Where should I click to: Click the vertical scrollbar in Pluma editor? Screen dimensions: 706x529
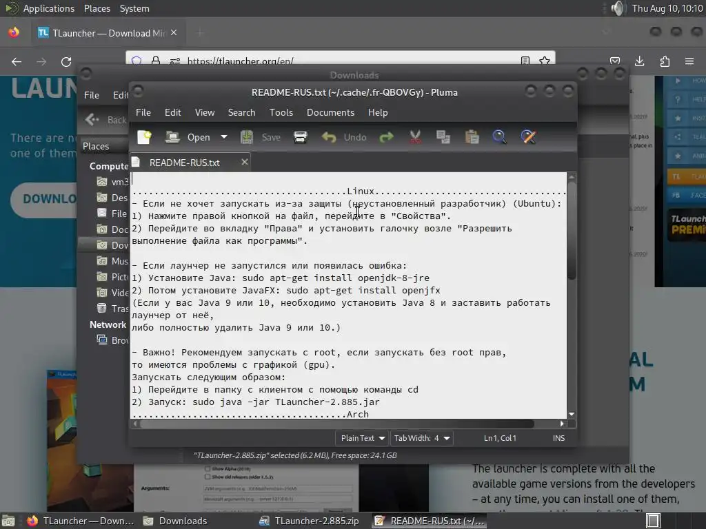pos(572,231)
